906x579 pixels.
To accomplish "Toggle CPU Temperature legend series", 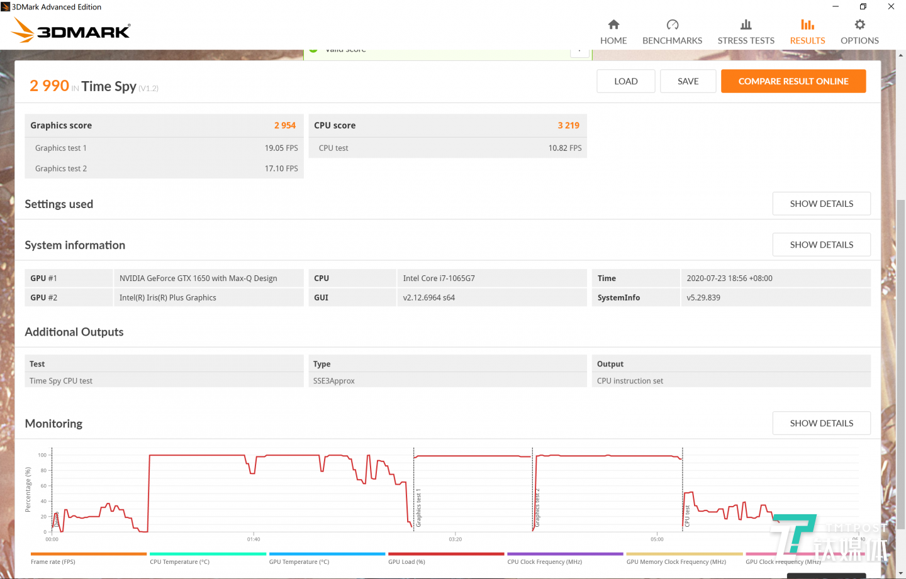I will [179, 562].
